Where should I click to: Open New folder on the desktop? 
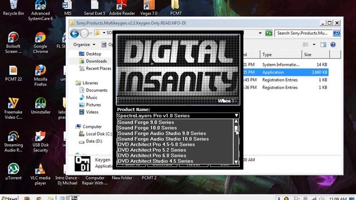(x=122, y=178)
